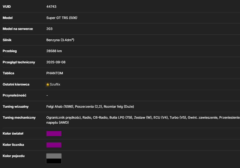Click the Tablica row label
The height and width of the screenshot is (168, 240).
point(8,73)
